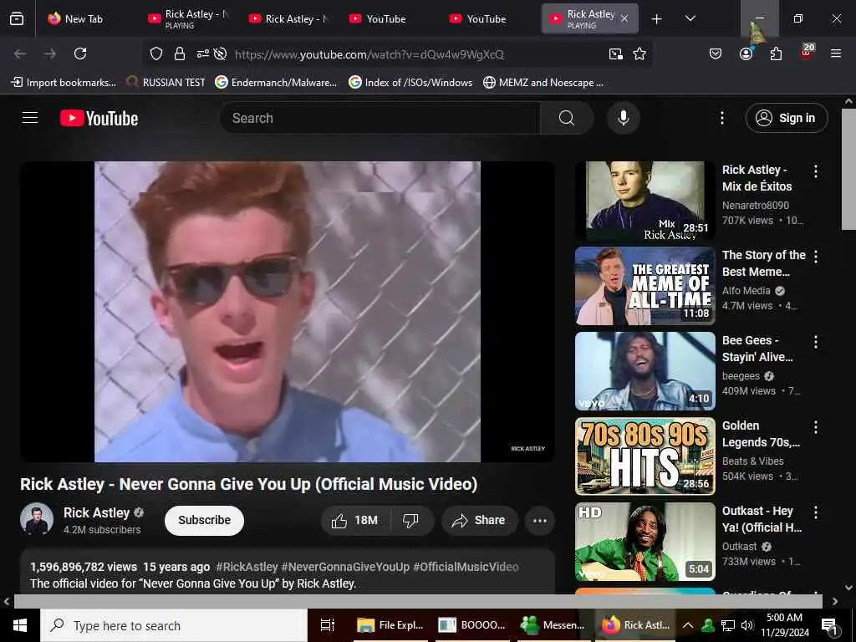This screenshot has width=856, height=642.
Task: Open volume speaker tray icon
Action: click(746, 625)
